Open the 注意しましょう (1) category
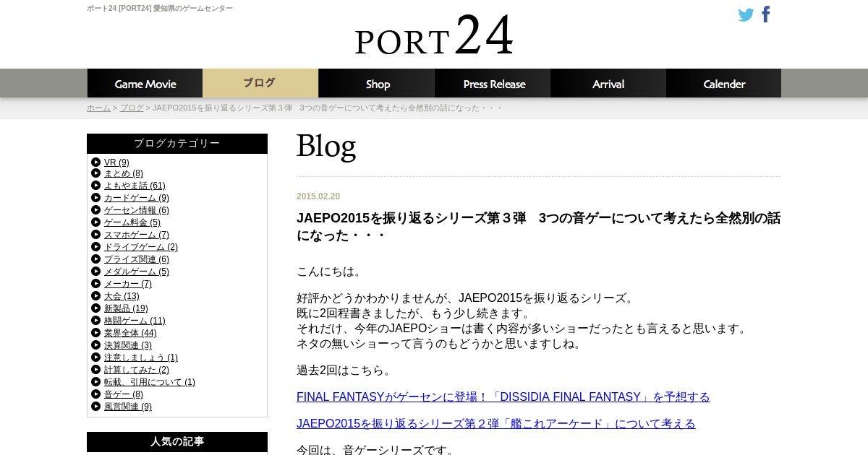Screen dimensions: 868x455 click(x=141, y=357)
